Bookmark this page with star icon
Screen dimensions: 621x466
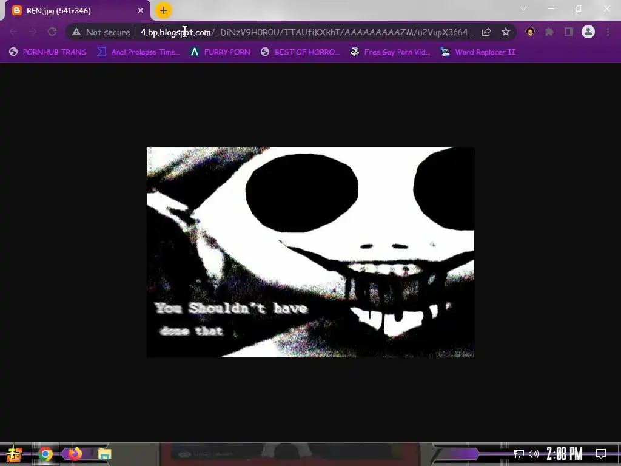(505, 32)
